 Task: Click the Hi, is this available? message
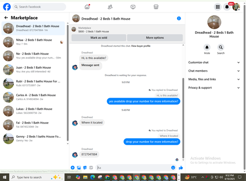click(x=93, y=58)
